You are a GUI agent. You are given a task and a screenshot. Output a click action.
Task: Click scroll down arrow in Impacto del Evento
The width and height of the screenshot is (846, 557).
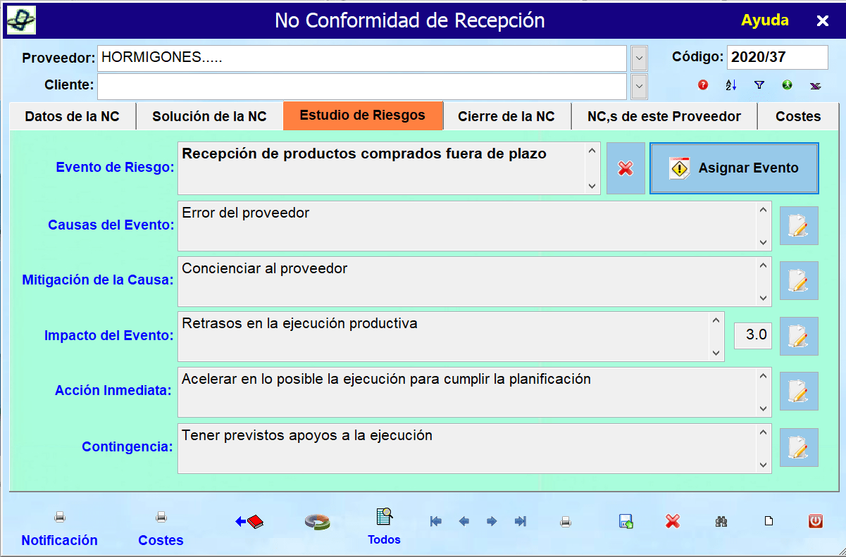coord(716,353)
